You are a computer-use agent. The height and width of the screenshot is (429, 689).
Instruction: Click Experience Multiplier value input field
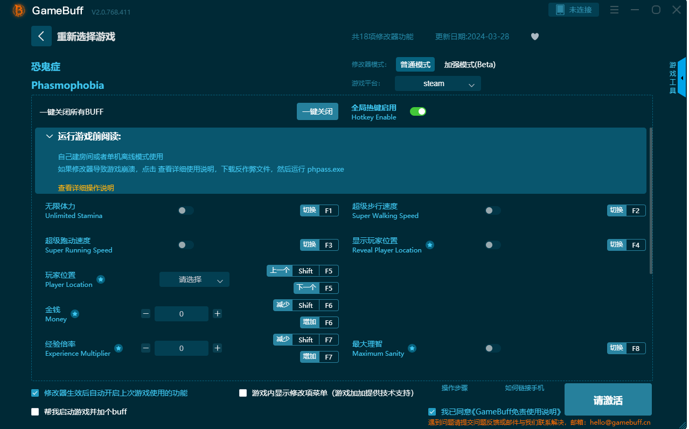point(182,348)
